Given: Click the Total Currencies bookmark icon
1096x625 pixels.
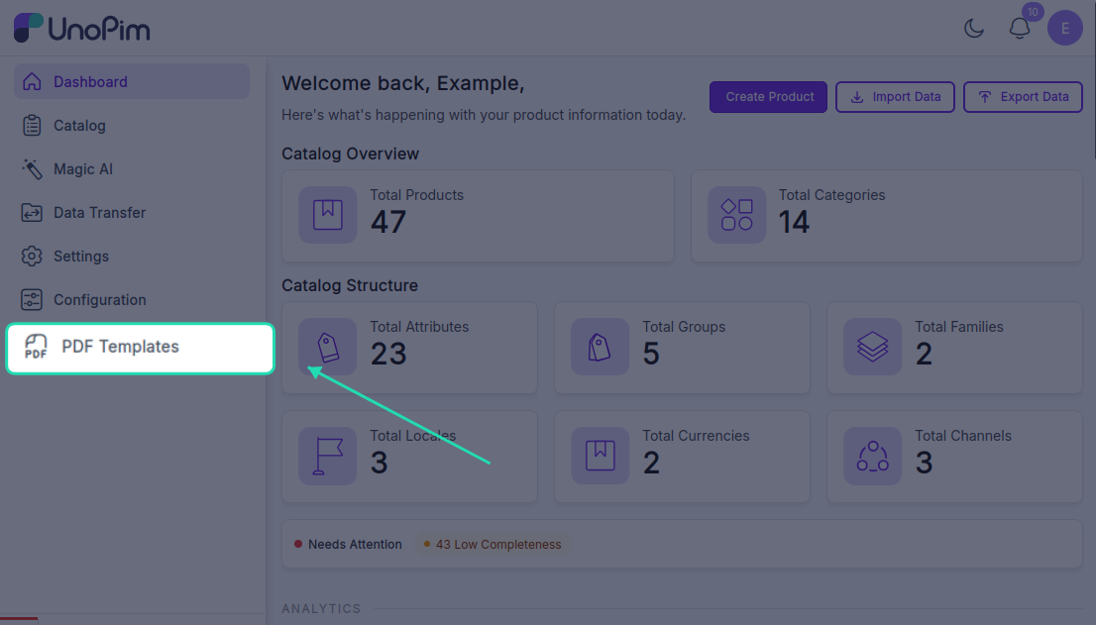Looking at the screenshot, I should (600, 456).
